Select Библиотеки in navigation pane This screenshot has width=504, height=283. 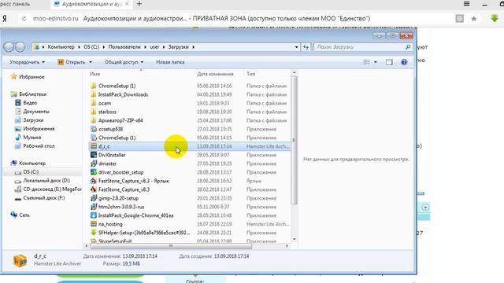[33, 94]
